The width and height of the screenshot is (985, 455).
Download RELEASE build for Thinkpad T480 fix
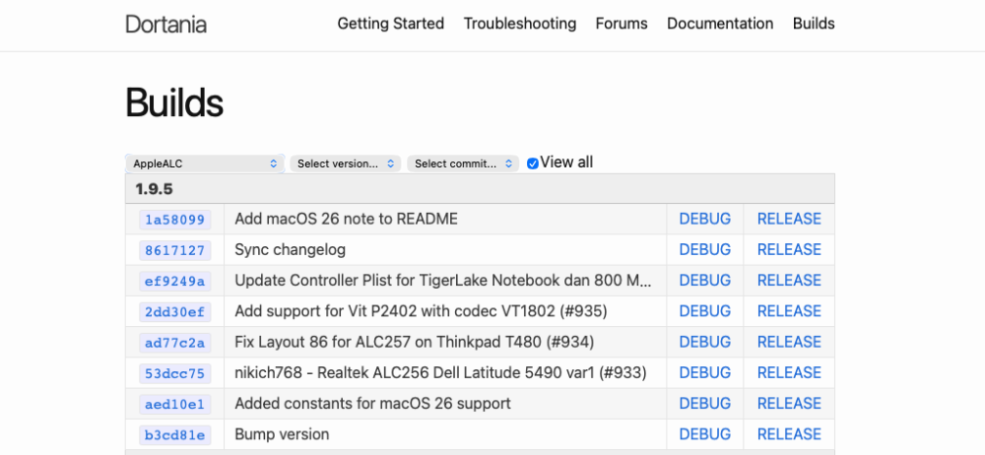coord(789,342)
